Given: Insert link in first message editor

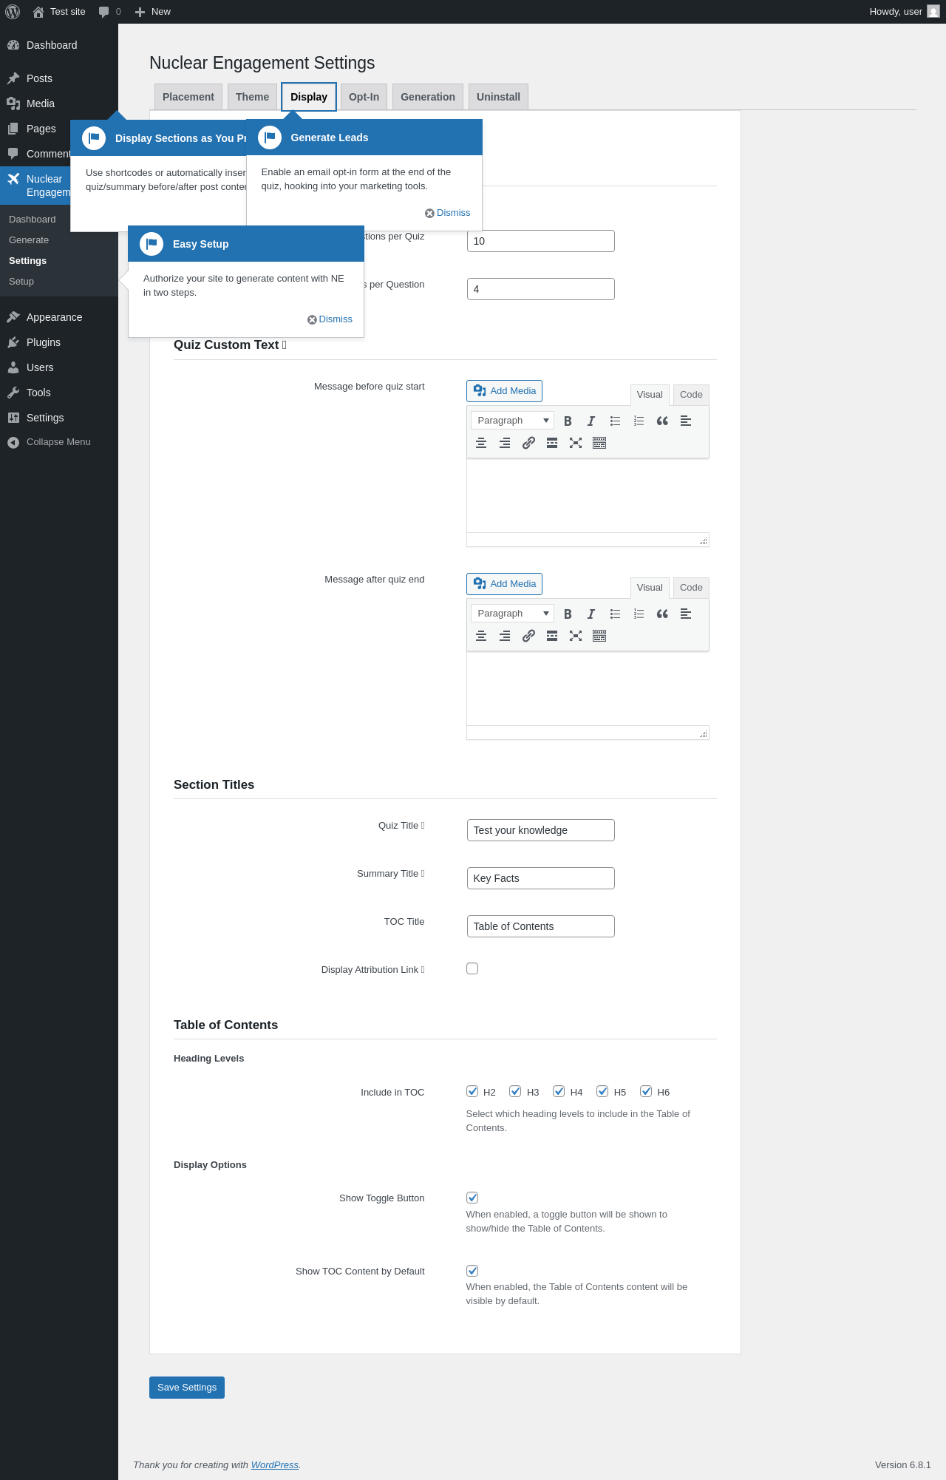Looking at the screenshot, I should pos(528,443).
